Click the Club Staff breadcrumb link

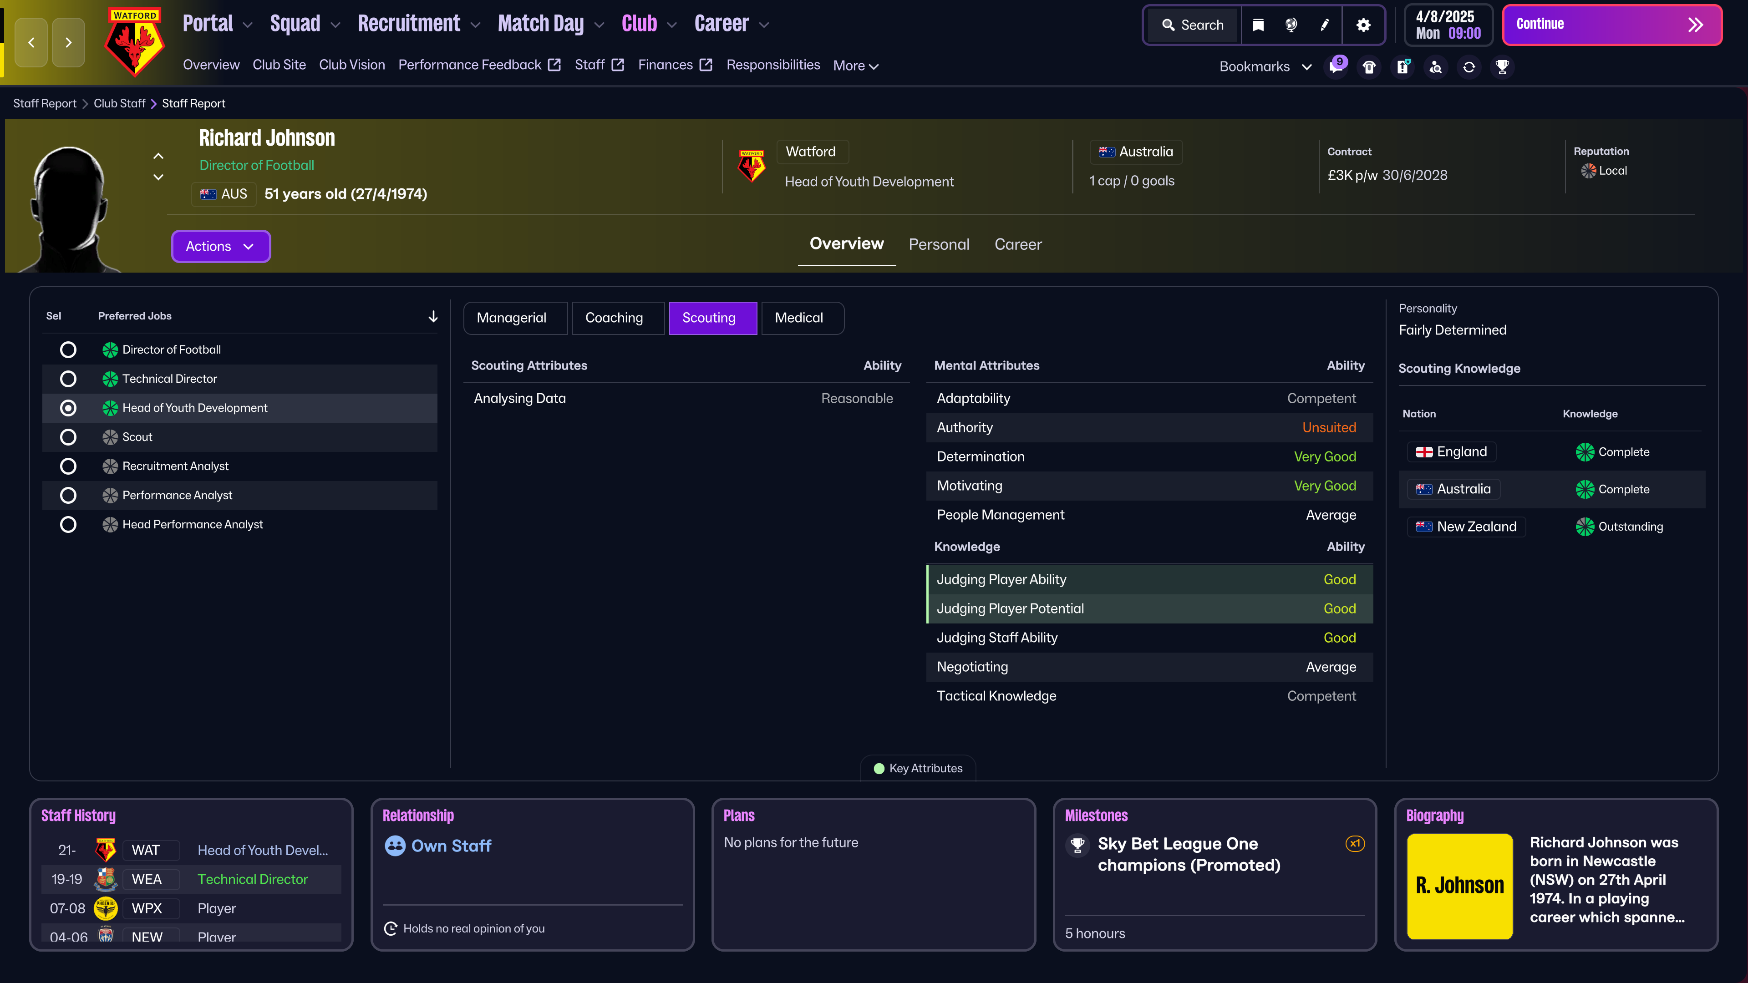[119, 103]
